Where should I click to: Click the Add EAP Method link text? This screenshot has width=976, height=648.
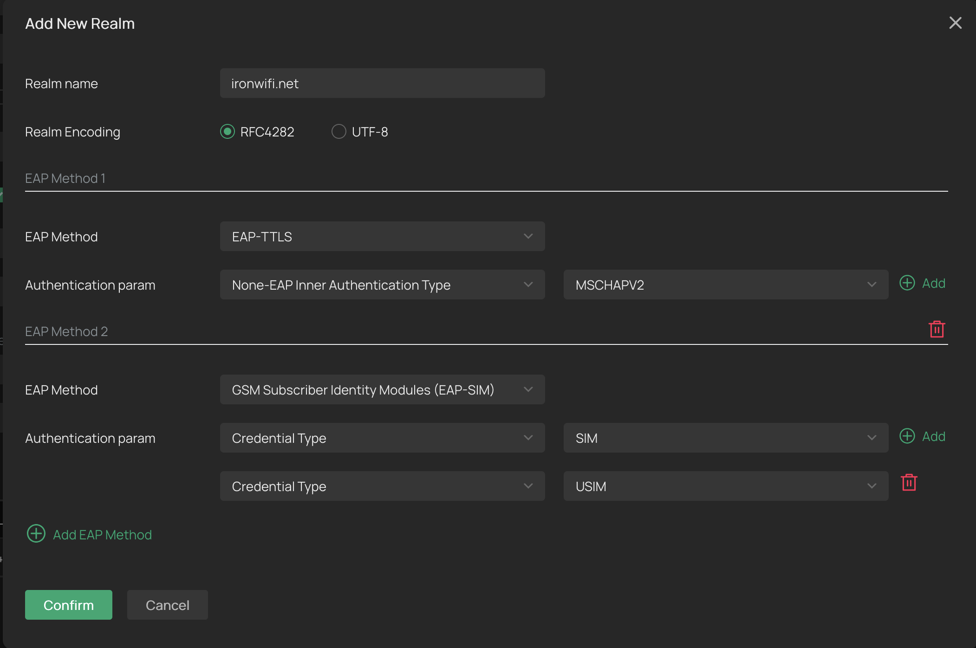pyautogui.click(x=102, y=535)
